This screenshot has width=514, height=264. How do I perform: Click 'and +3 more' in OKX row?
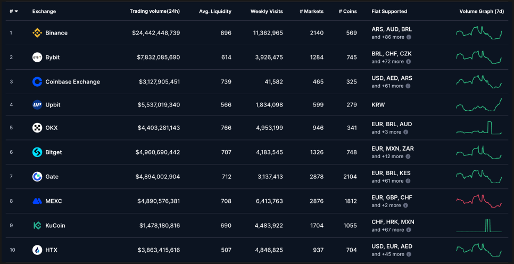(x=386, y=132)
